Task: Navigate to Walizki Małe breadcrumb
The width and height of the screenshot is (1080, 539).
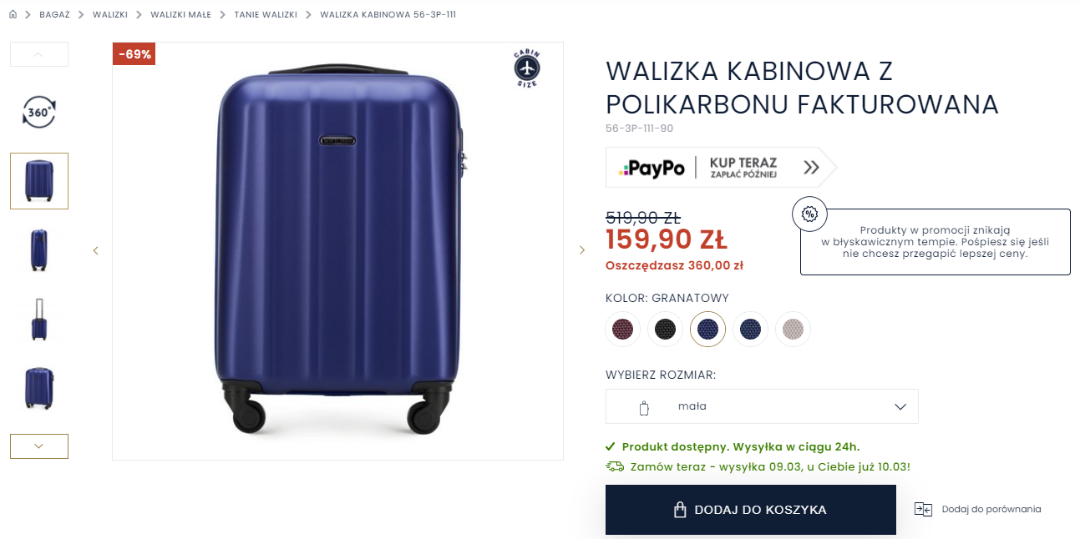Action: (181, 15)
